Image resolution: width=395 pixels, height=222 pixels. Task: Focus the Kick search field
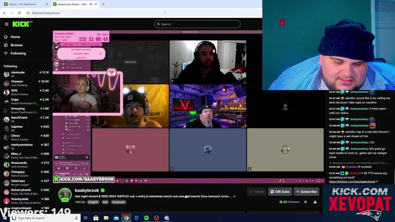tap(197, 24)
